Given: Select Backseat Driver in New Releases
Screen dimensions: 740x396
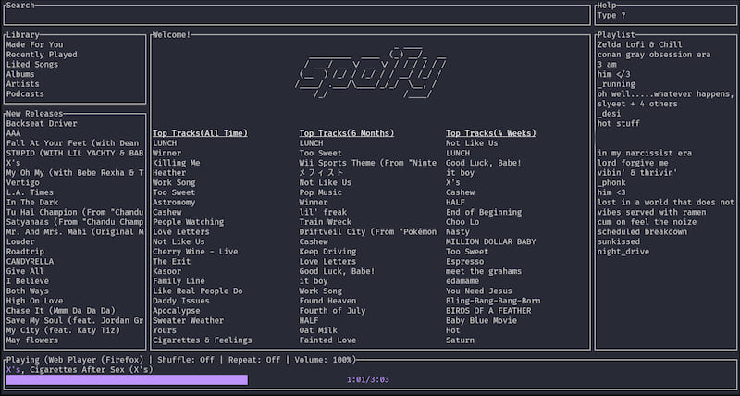Looking at the screenshot, I should (42, 124).
